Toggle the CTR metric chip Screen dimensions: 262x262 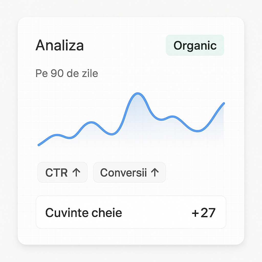click(x=62, y=172)
